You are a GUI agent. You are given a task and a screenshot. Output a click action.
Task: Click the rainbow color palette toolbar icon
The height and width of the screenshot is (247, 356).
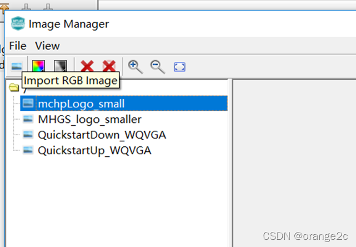click(x=38, y=66)
